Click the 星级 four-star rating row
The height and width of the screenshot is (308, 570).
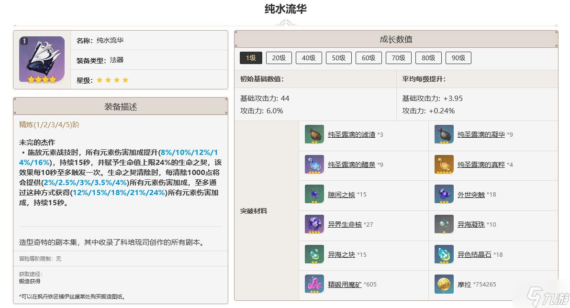coord(149,80)
